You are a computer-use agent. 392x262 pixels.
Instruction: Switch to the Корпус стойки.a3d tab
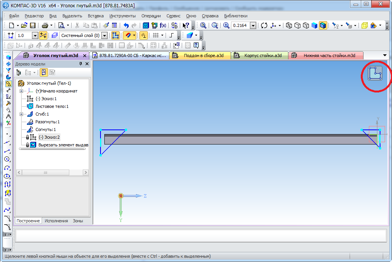pos(263,55)
